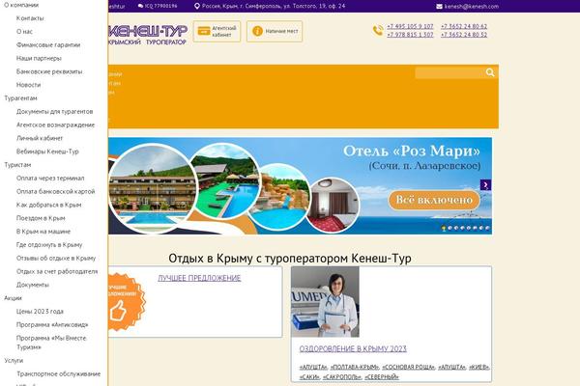Viewport: 580px width, 386px height.
Task: Open Оплата банковской картой item
Action: [x=55, y=191]
